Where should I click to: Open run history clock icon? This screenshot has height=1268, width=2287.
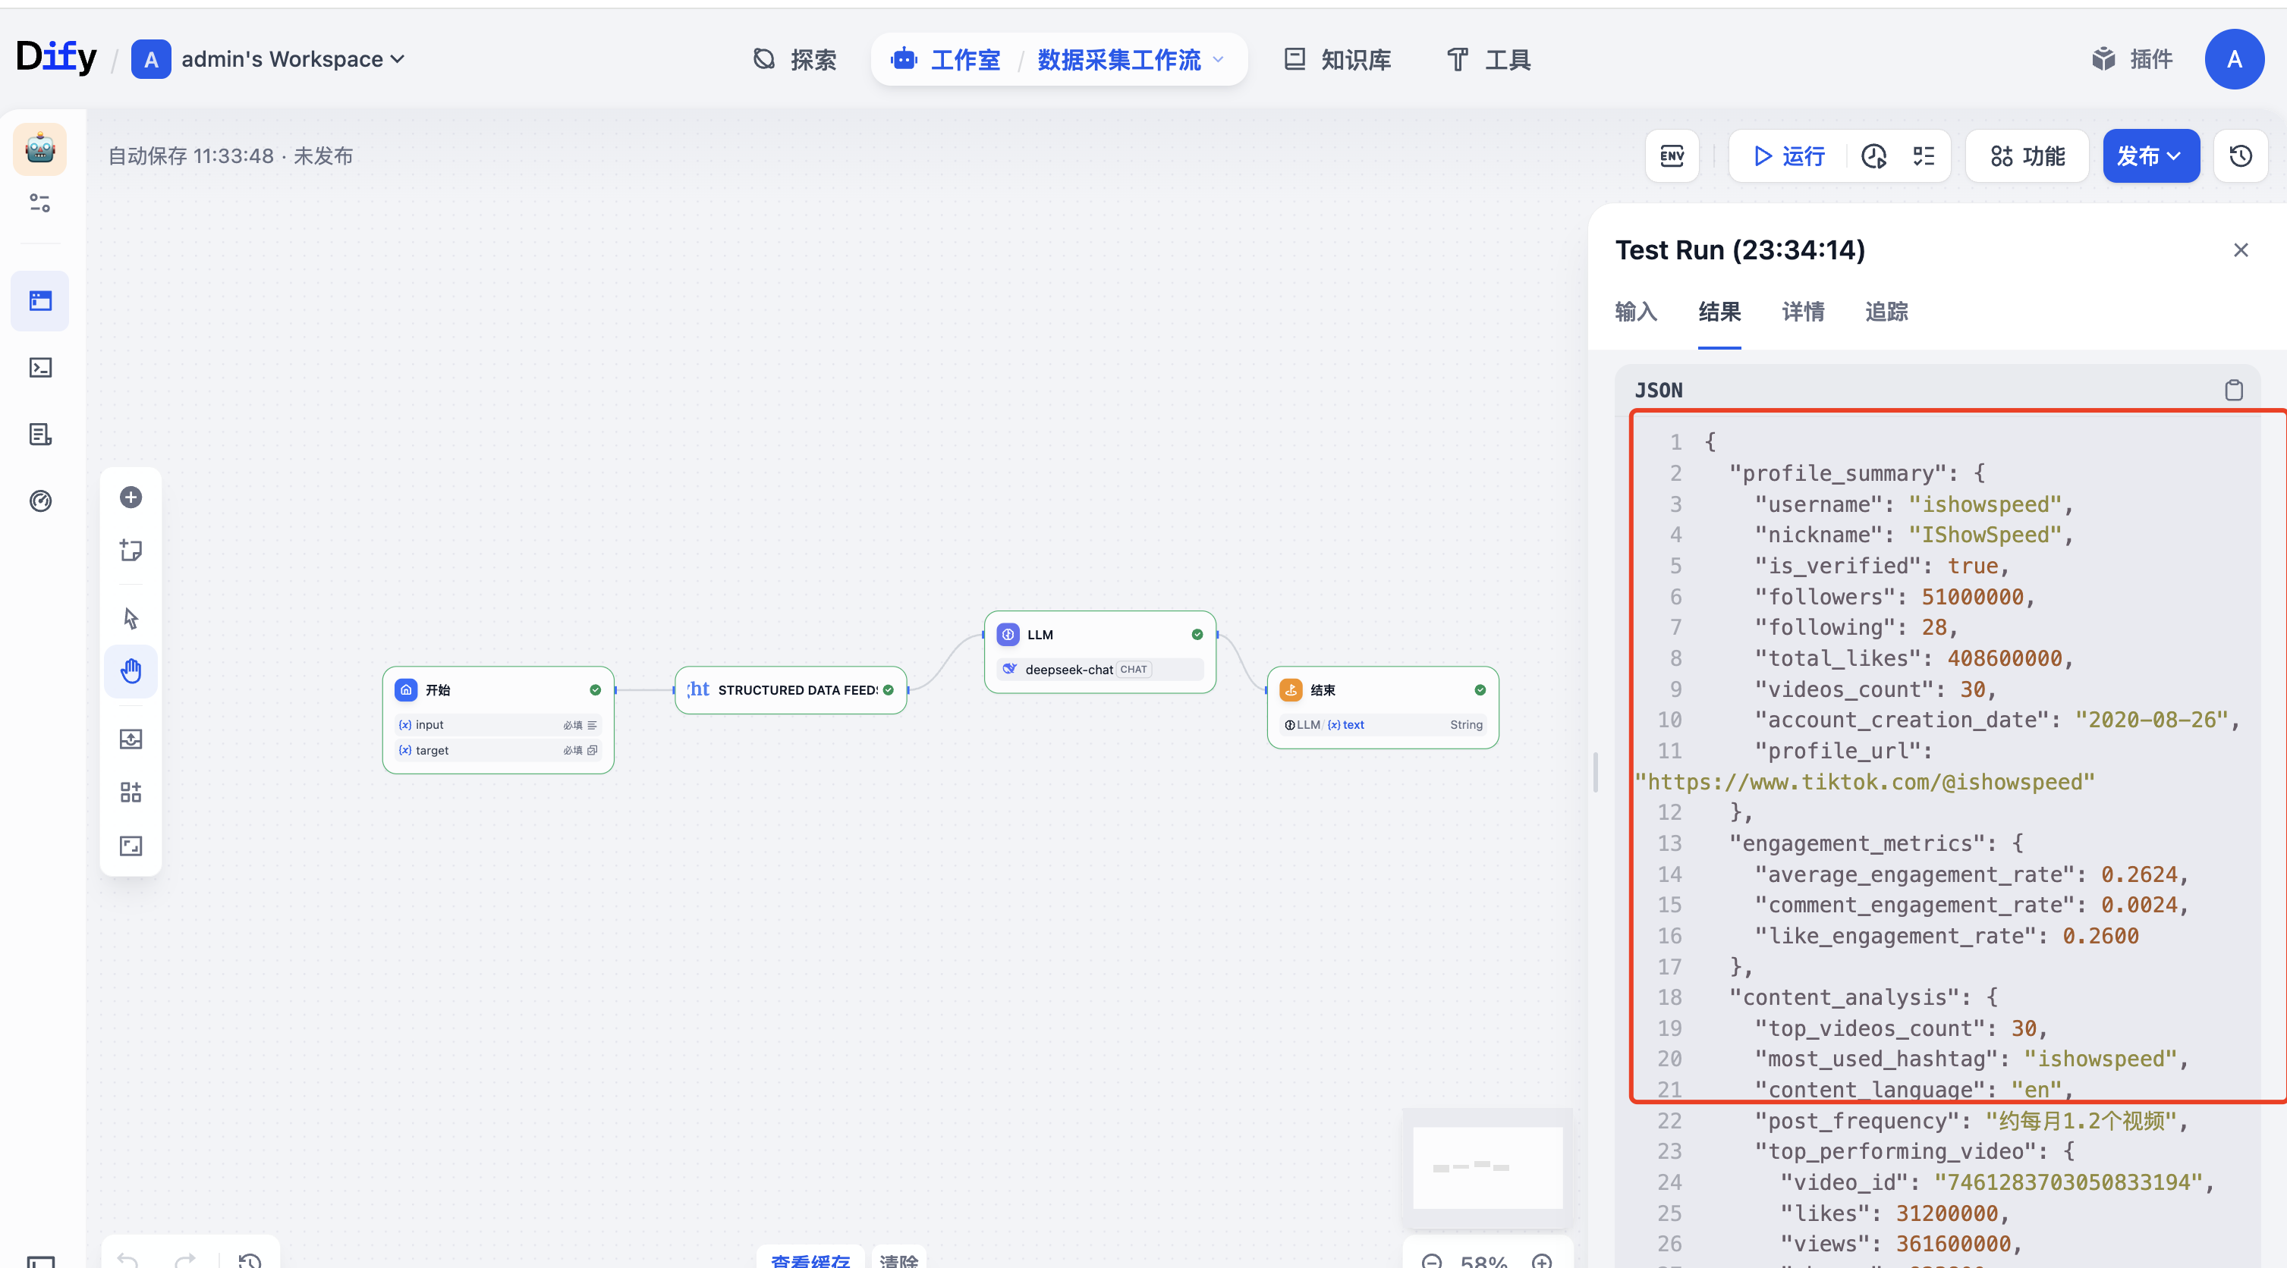click(x=1874, y=156)
